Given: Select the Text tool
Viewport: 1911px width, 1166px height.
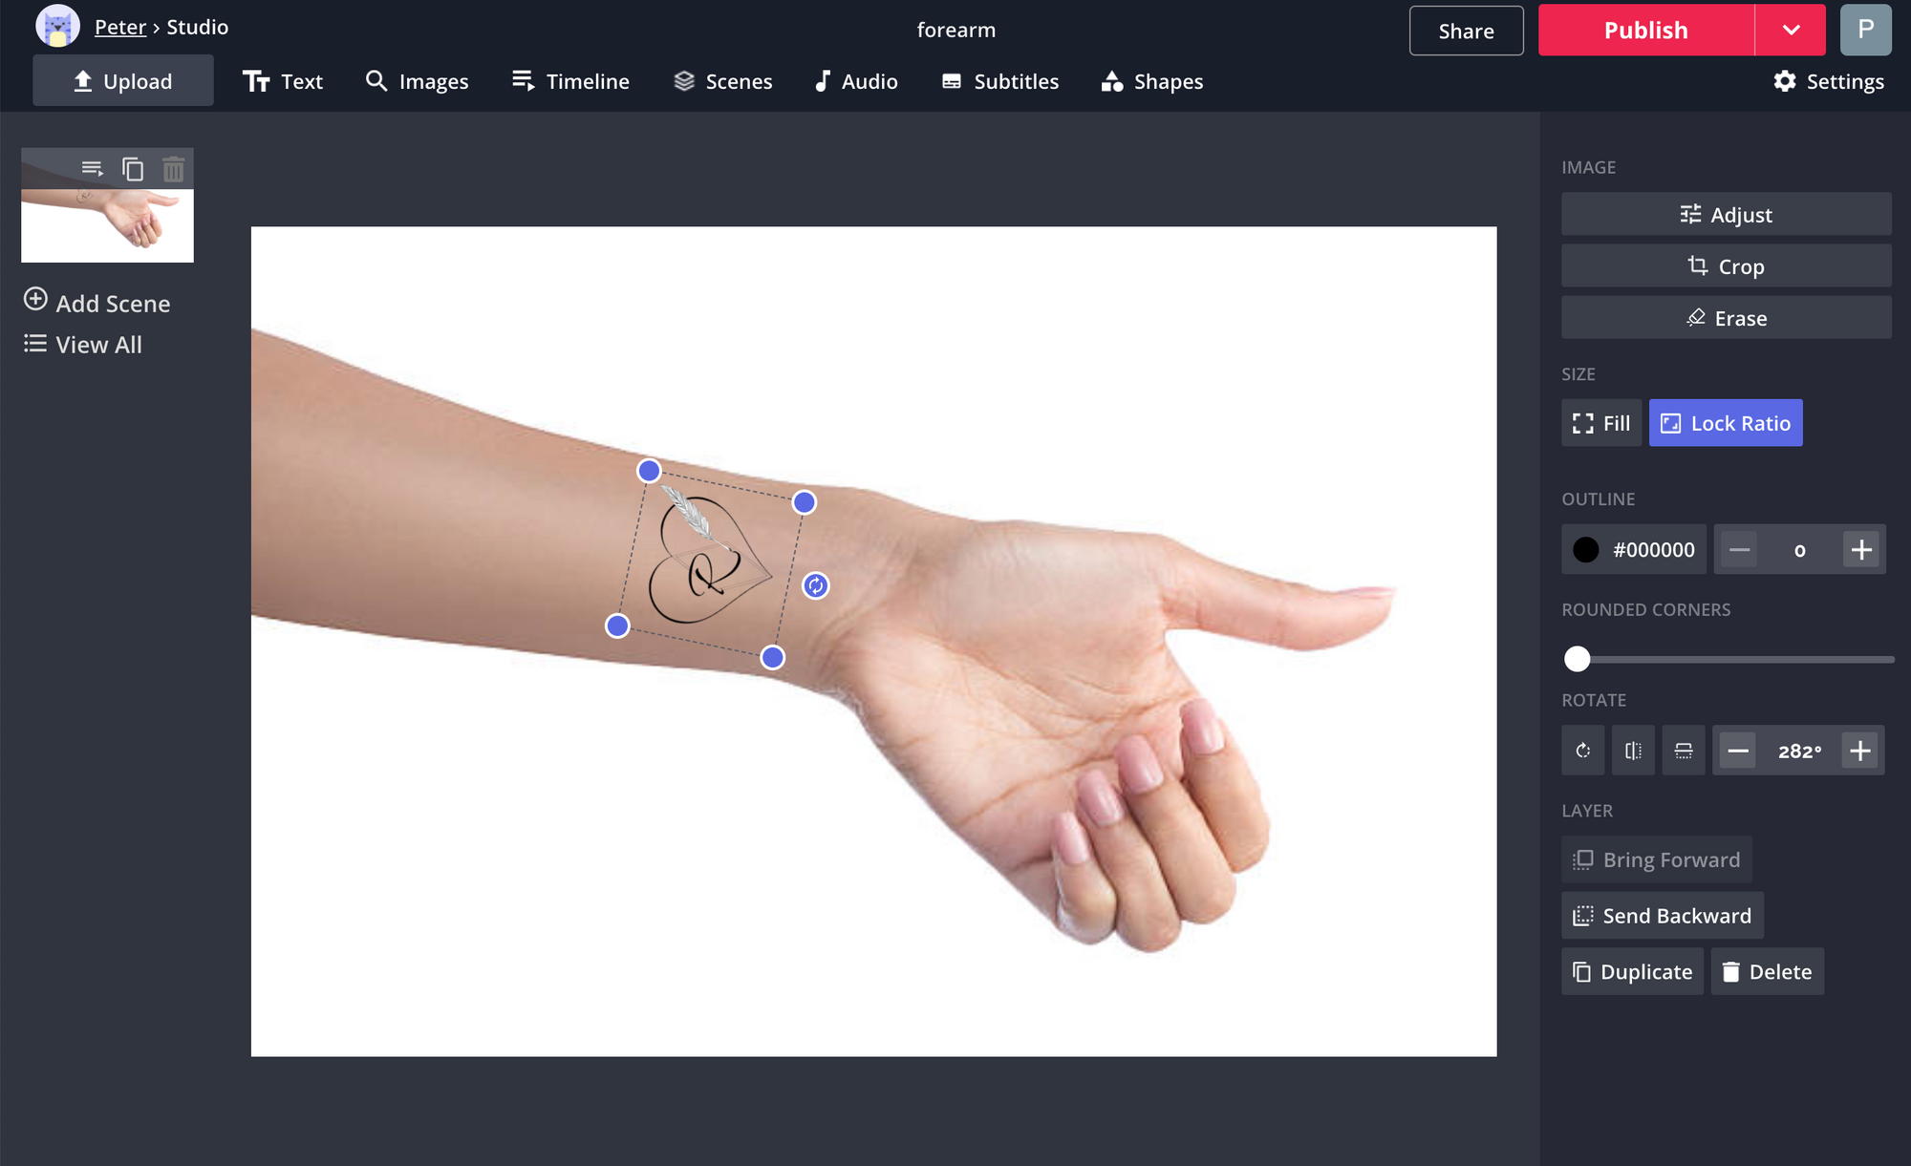Looking at the screenshot, I should point(283,80).
